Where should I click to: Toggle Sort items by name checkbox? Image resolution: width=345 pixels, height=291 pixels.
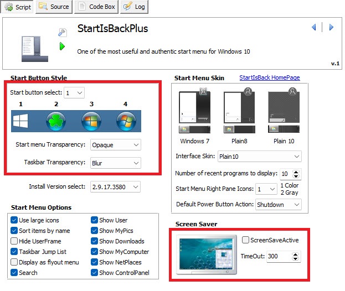click(14, 231)
